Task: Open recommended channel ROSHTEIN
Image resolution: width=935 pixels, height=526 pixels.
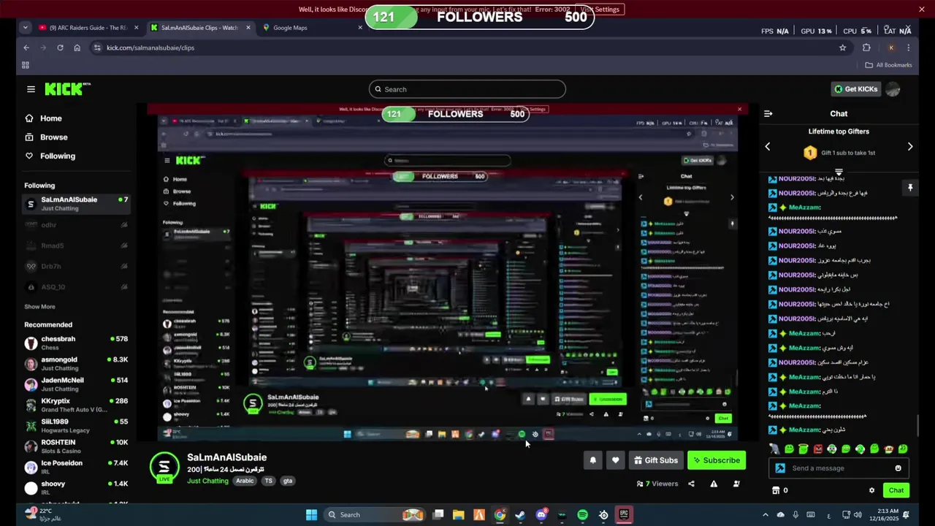Action: (x=76, y=446)
